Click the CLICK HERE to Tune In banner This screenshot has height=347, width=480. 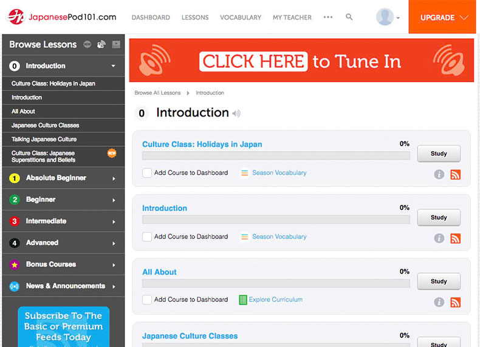[301, 60]
